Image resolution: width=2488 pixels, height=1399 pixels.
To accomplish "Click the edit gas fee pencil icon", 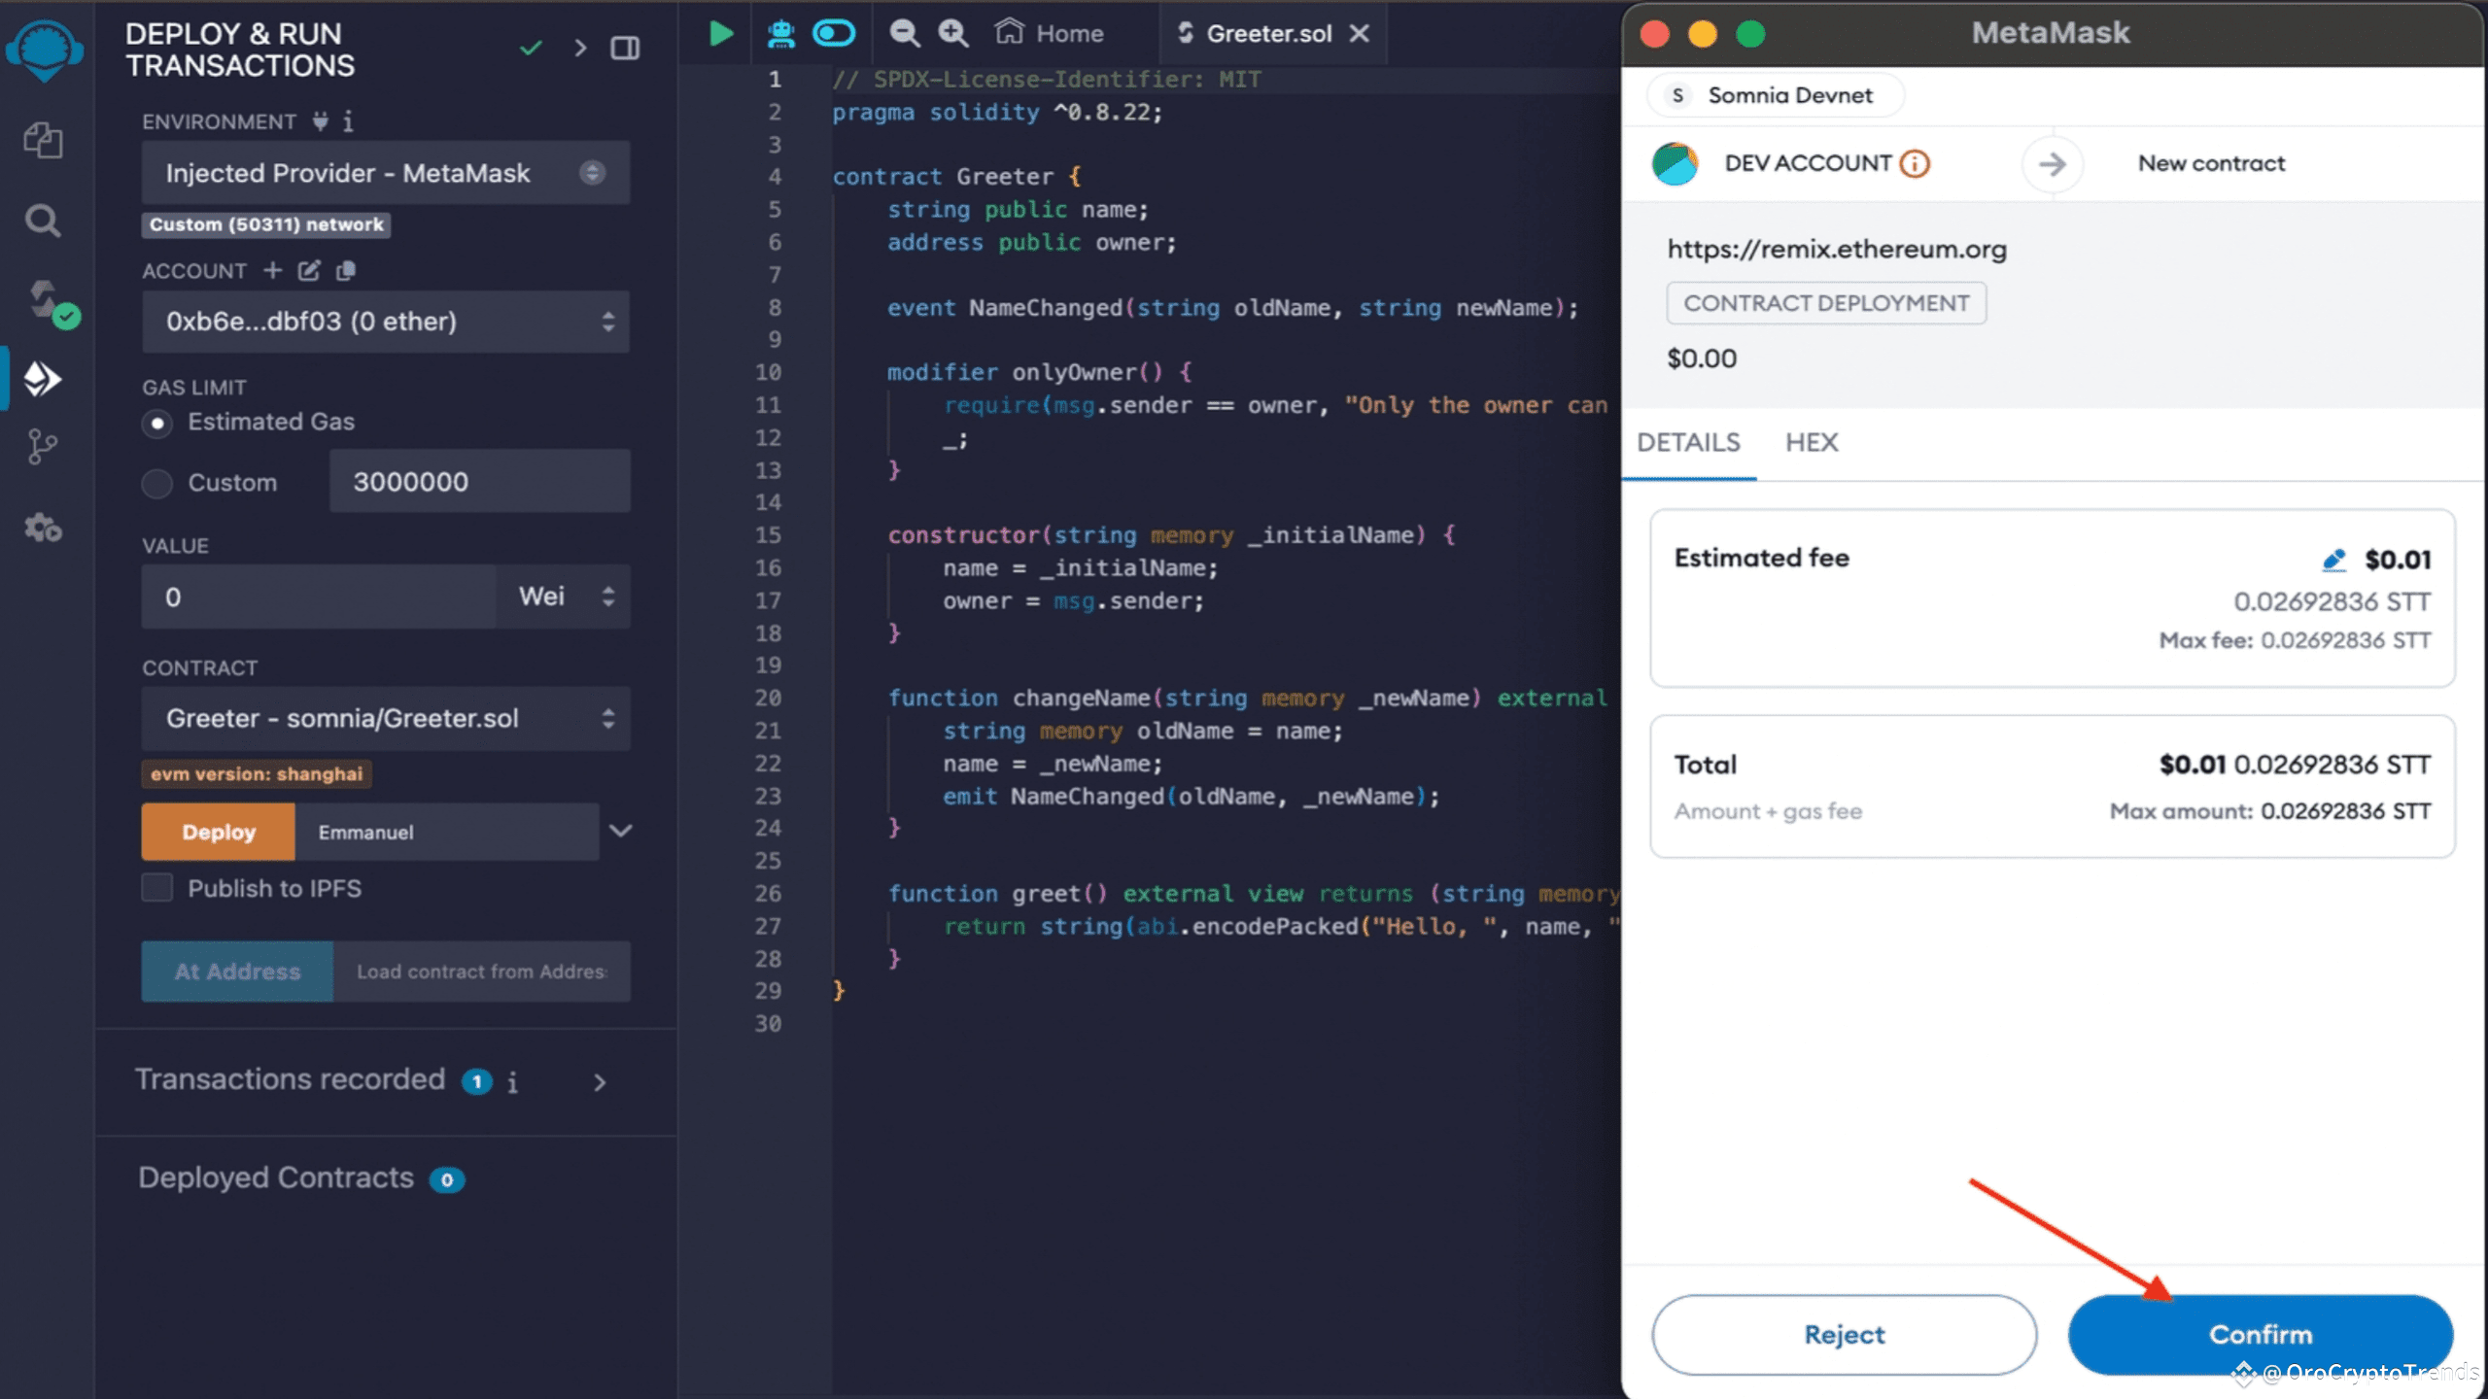I will (x=2333, y=560).
